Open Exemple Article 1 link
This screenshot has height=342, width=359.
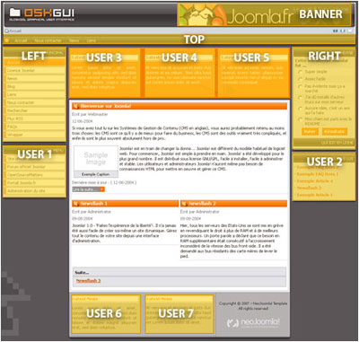[x=314, y=195]
